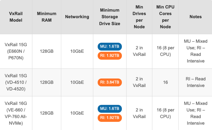Click the MU: 1.6TB badge in the VxRail 16G row
The image size is (212, 130).
110,109
